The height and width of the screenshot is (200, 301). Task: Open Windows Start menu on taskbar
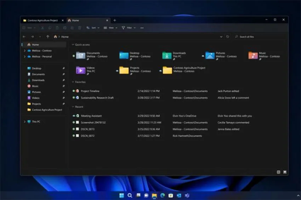coord(121,195)
